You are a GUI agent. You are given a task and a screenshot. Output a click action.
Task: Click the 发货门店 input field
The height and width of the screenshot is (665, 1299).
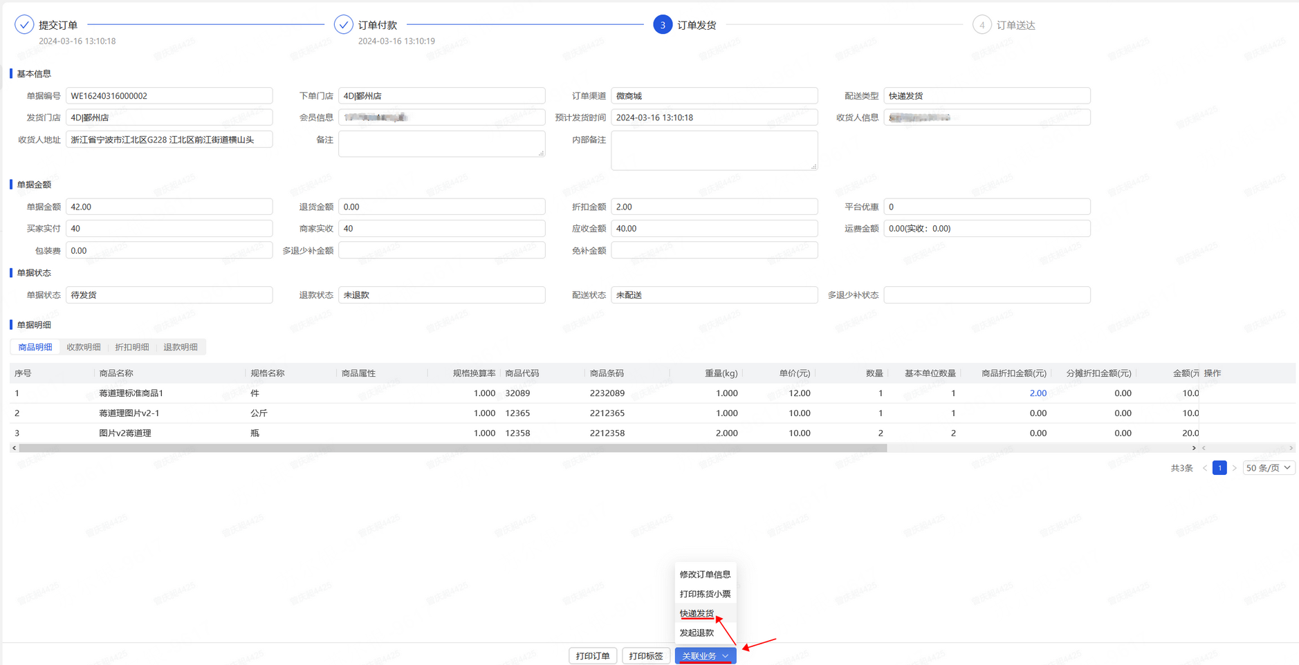click(169, 118)
